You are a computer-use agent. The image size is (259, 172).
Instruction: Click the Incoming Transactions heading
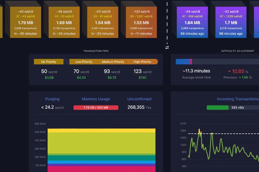point(238,99)
